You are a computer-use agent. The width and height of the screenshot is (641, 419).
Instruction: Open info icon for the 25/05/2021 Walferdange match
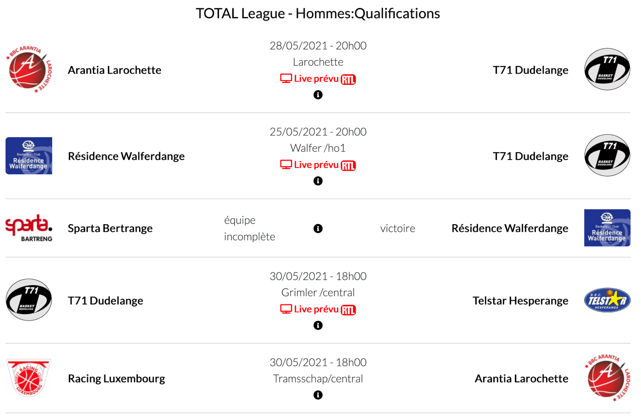coord(318,181)
